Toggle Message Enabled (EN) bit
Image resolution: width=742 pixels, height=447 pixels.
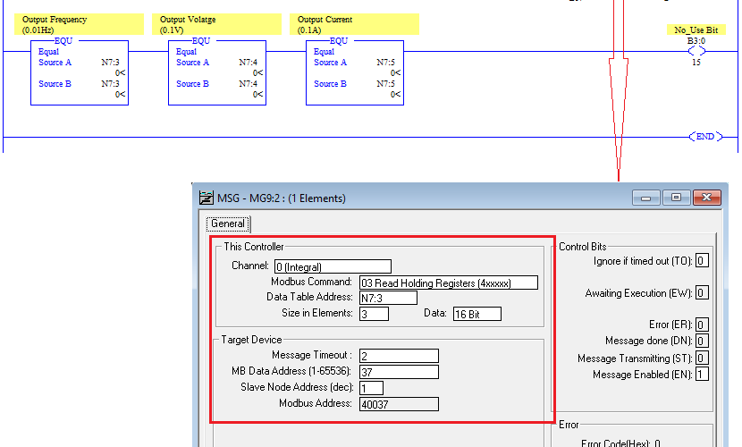click(x=702, y=375)
